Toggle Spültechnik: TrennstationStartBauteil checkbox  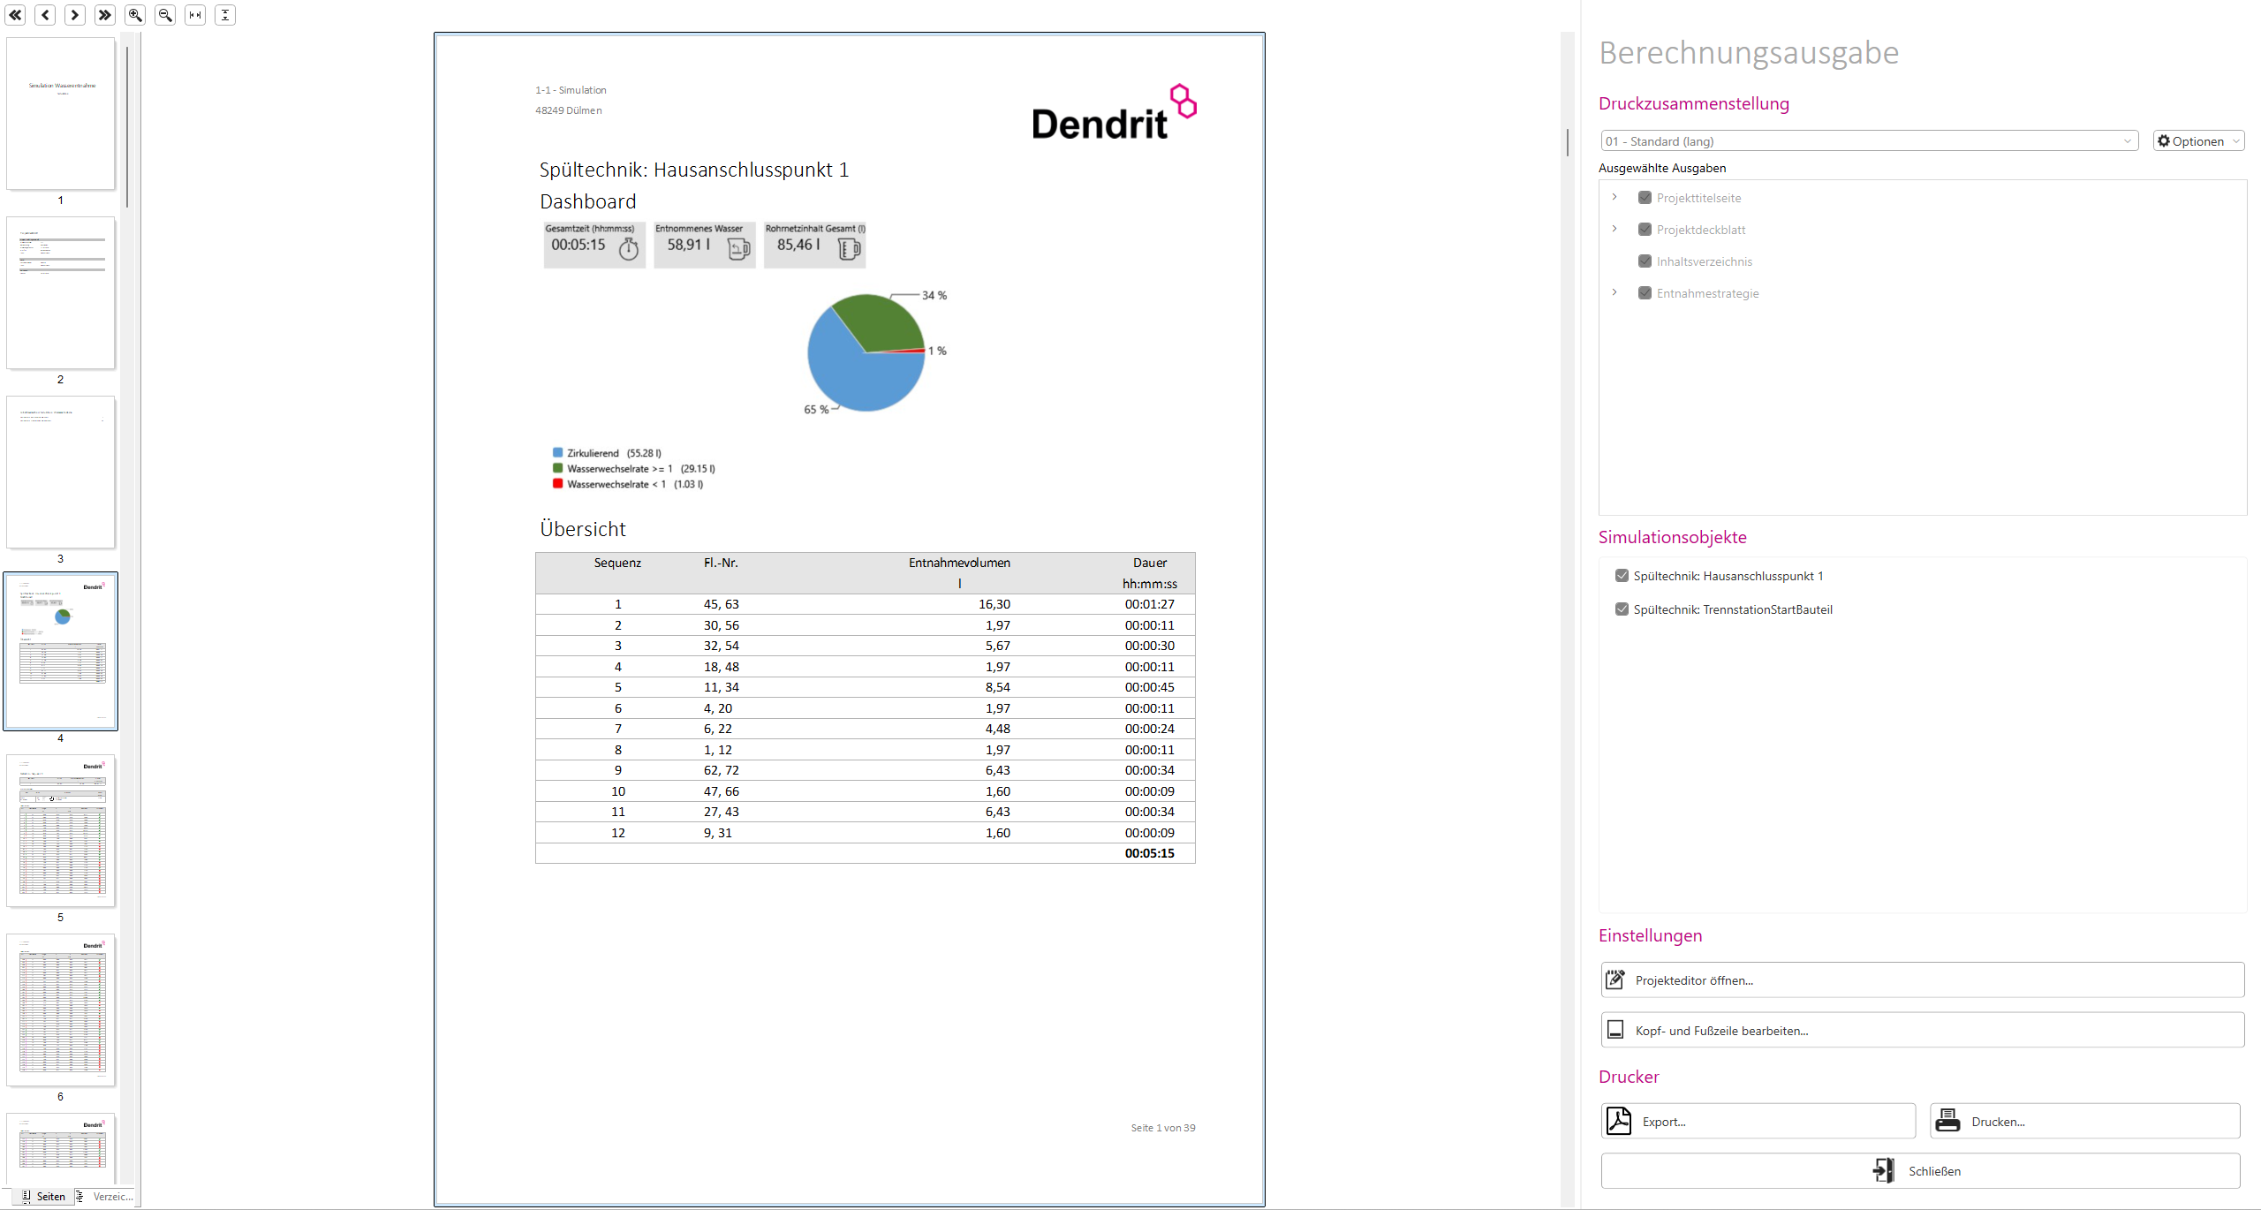1622,609
